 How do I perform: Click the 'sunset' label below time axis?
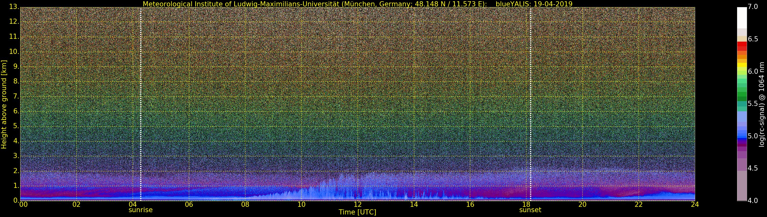point(530,210)
